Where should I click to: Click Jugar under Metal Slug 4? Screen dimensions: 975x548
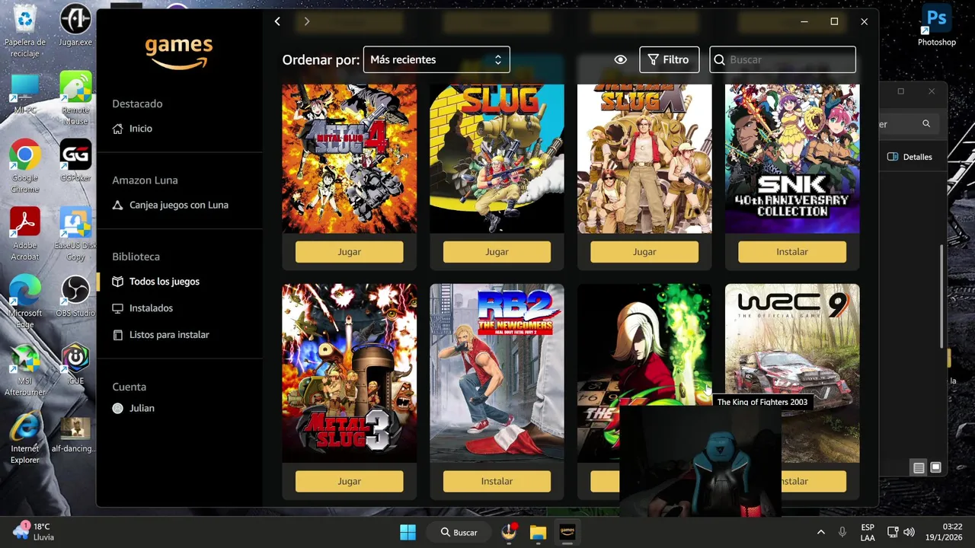[x=350, y=252]
